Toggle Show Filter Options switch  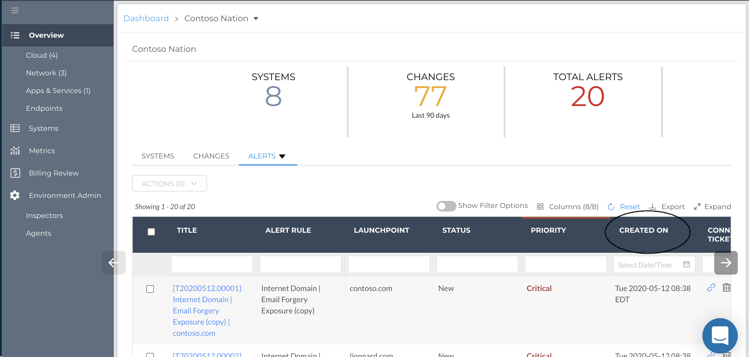(446, 206)
